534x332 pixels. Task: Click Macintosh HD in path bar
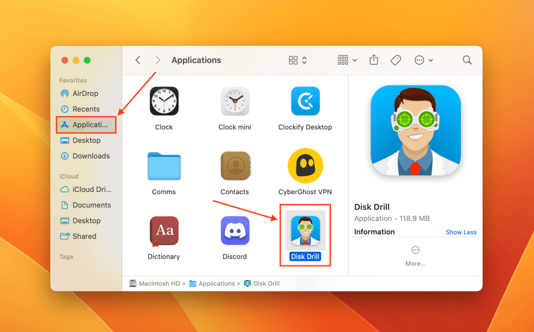point(156,284)
